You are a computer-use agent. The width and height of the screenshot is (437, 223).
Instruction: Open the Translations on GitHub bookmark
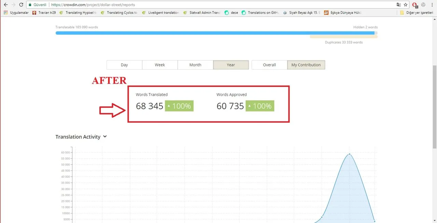[x=260, y=13]
